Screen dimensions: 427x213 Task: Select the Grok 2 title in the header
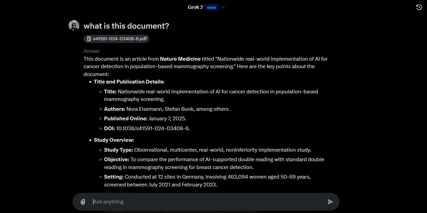tap(195, 7)
